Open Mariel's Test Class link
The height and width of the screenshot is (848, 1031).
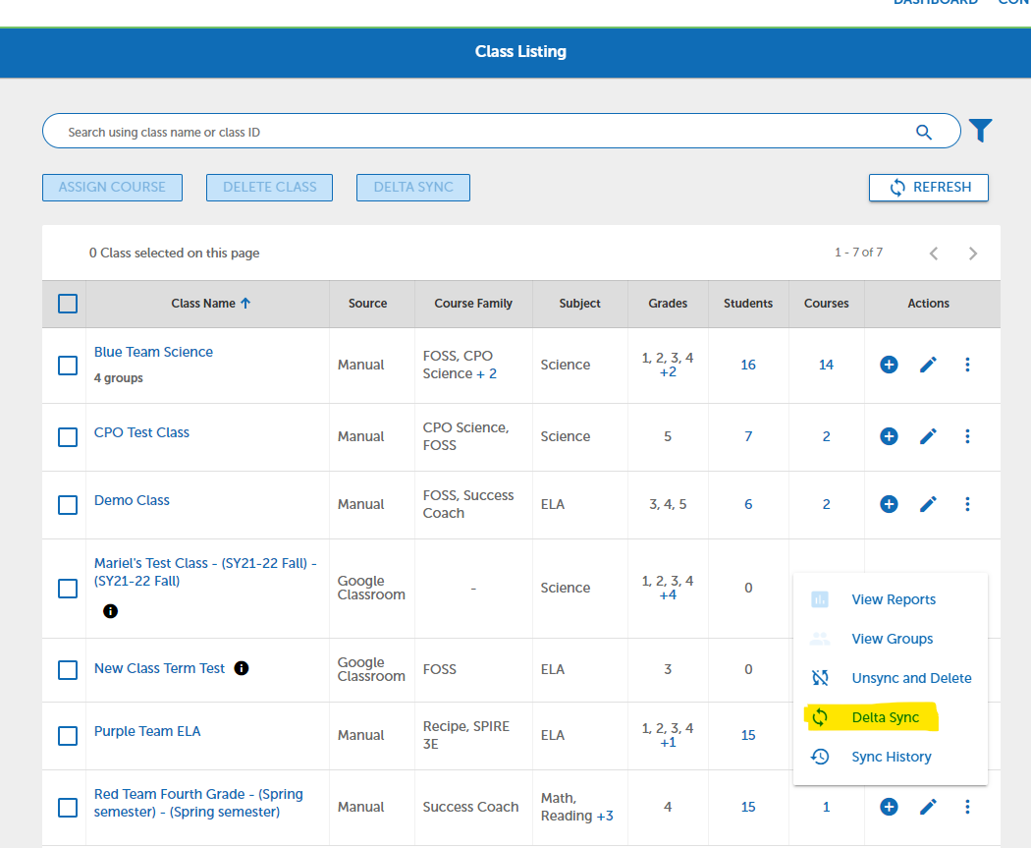coord(205,572)
